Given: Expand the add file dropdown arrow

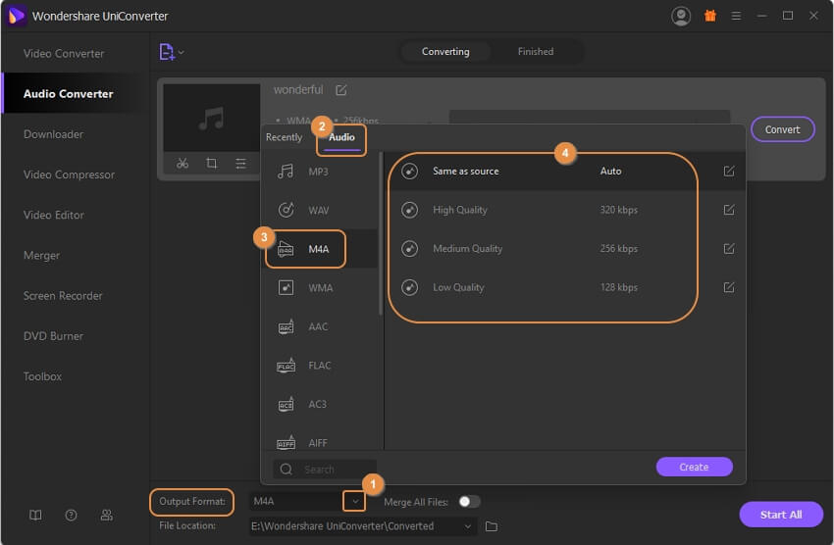Looking at the screenshot, I should (x=182, y=52).
